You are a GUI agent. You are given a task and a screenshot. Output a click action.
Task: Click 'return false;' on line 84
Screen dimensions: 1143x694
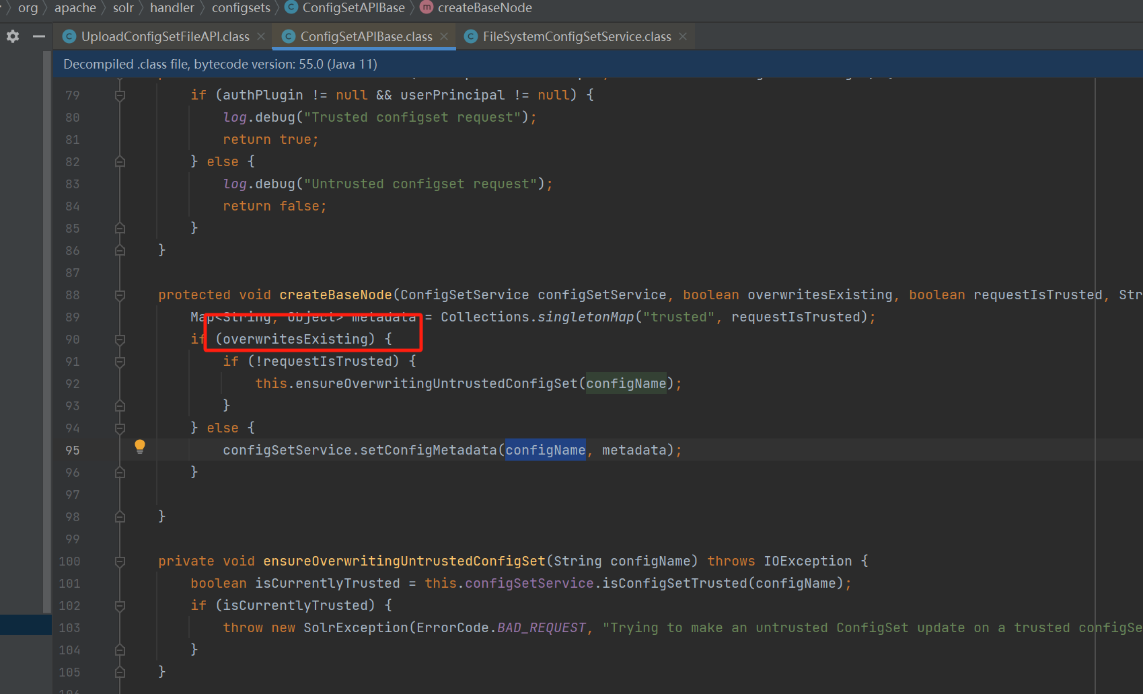pos(275,206)
